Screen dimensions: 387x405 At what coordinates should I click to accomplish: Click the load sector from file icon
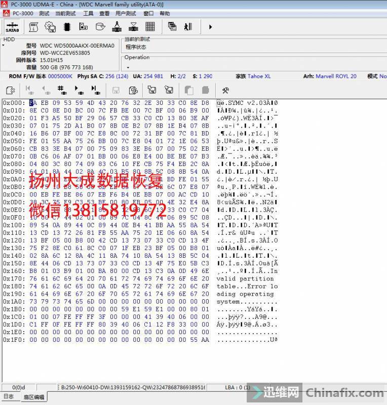coord(169,90)
